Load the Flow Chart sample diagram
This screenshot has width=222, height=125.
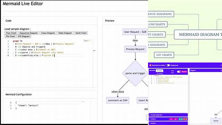click(x=11, y=33)
